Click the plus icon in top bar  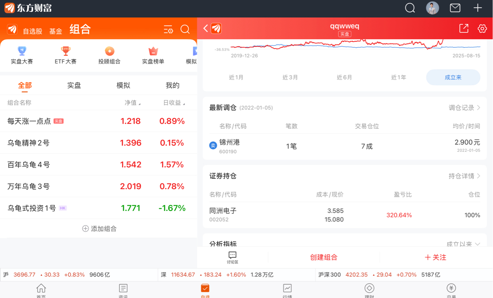[477, 8]
